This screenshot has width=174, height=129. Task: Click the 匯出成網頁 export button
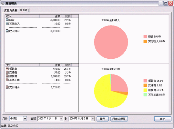(x=119, y=119)
